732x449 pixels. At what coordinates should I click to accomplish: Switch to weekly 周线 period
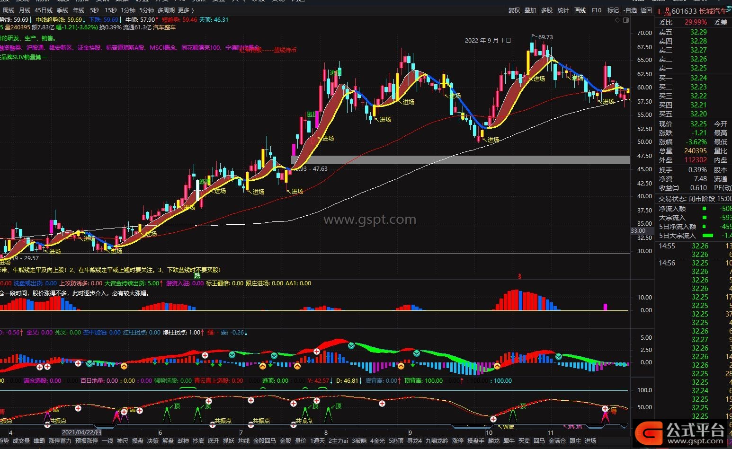coord(9,10)
